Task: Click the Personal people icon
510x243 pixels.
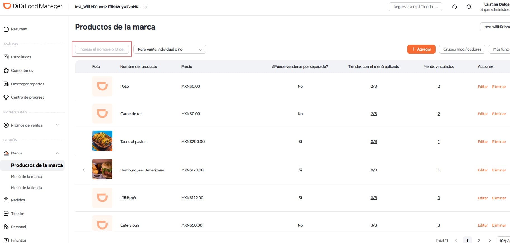Action: pos(6,227)
